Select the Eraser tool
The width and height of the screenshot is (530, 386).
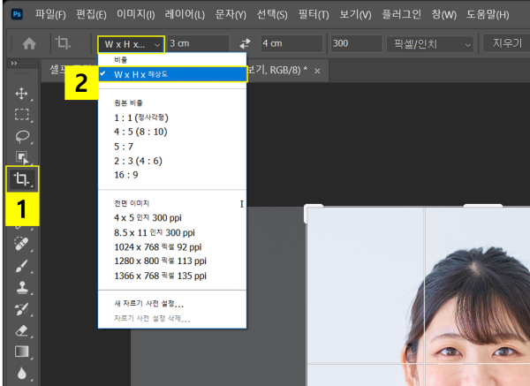22,330
